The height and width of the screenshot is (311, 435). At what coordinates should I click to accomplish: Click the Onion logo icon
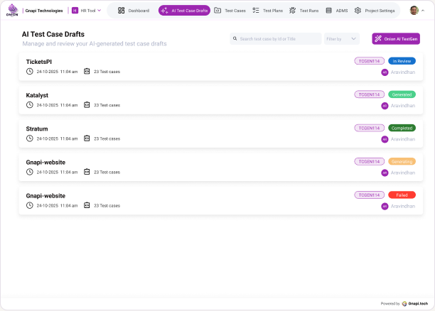click(12, 10)
